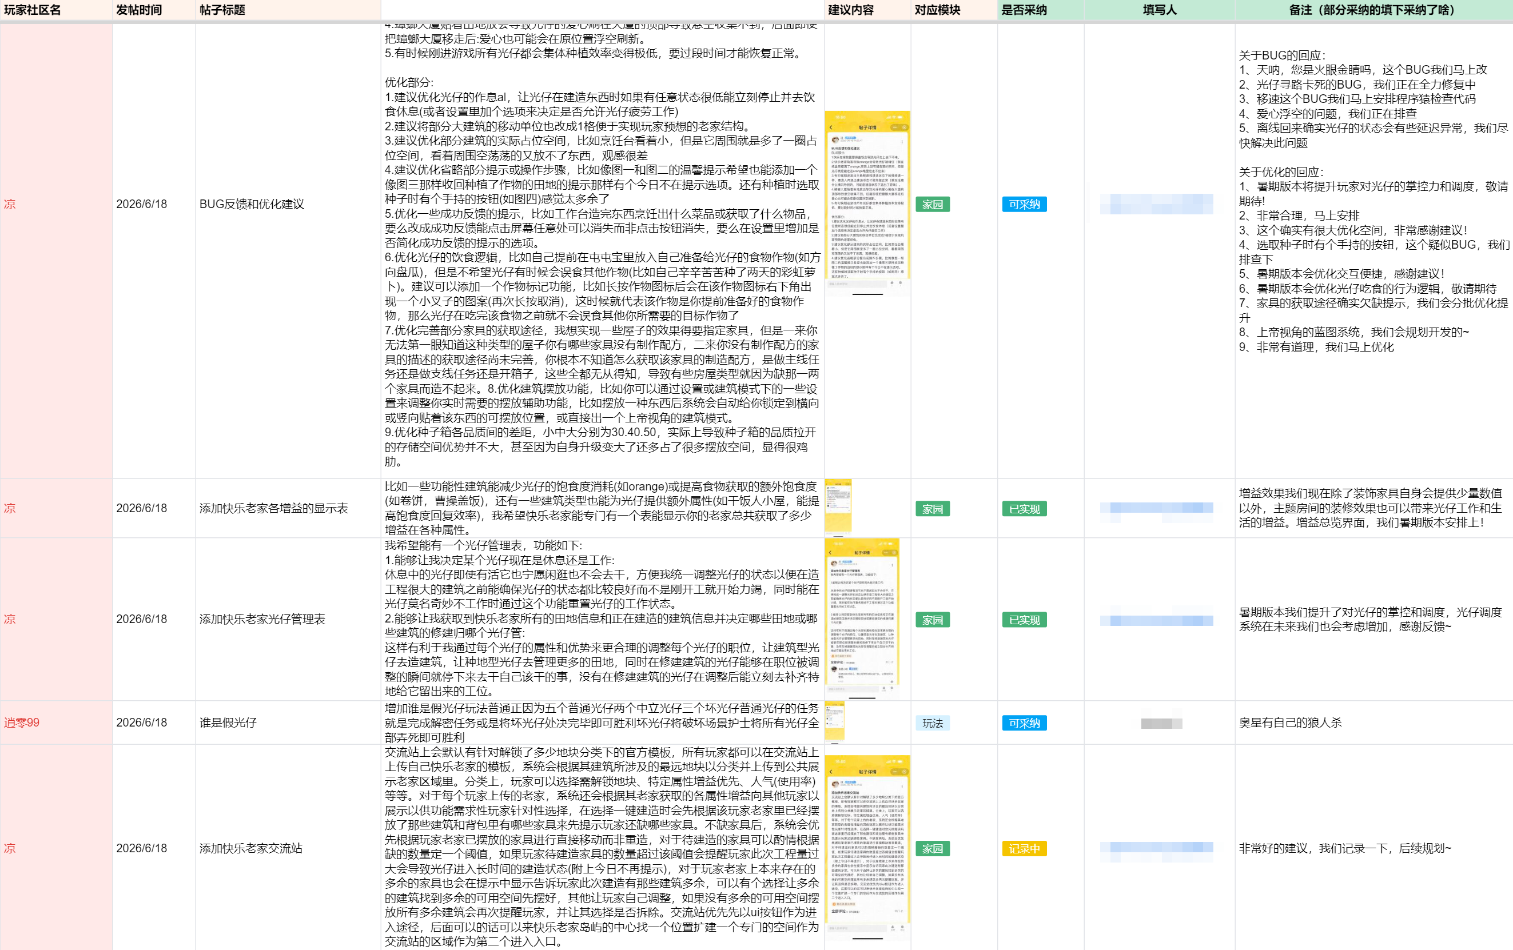Viewport: 1513px width, 950px height.
Task: Click blurred 填写人 cell in BUG反馈 row
Action: pyautogui.click(x=1157, y=204)
